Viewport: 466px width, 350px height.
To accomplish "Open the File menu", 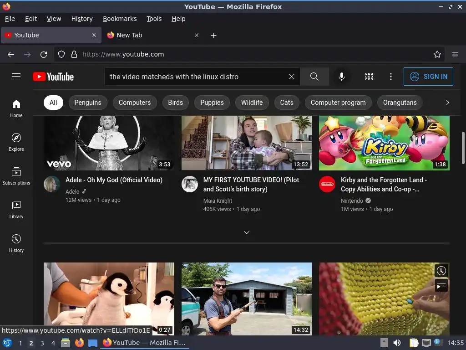I will [10, 19].
